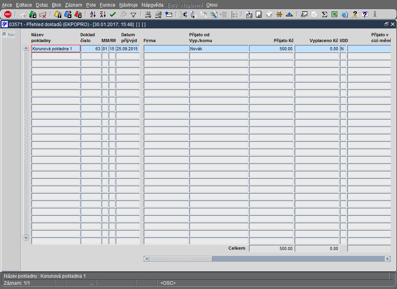The height and width of the screenshot is (289, 397).
Task: Click the envelope send-mail icon
Action: pyautogui.click(x=168, y=15)
